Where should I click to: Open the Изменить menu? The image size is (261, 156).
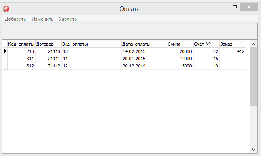click(42, 19)
